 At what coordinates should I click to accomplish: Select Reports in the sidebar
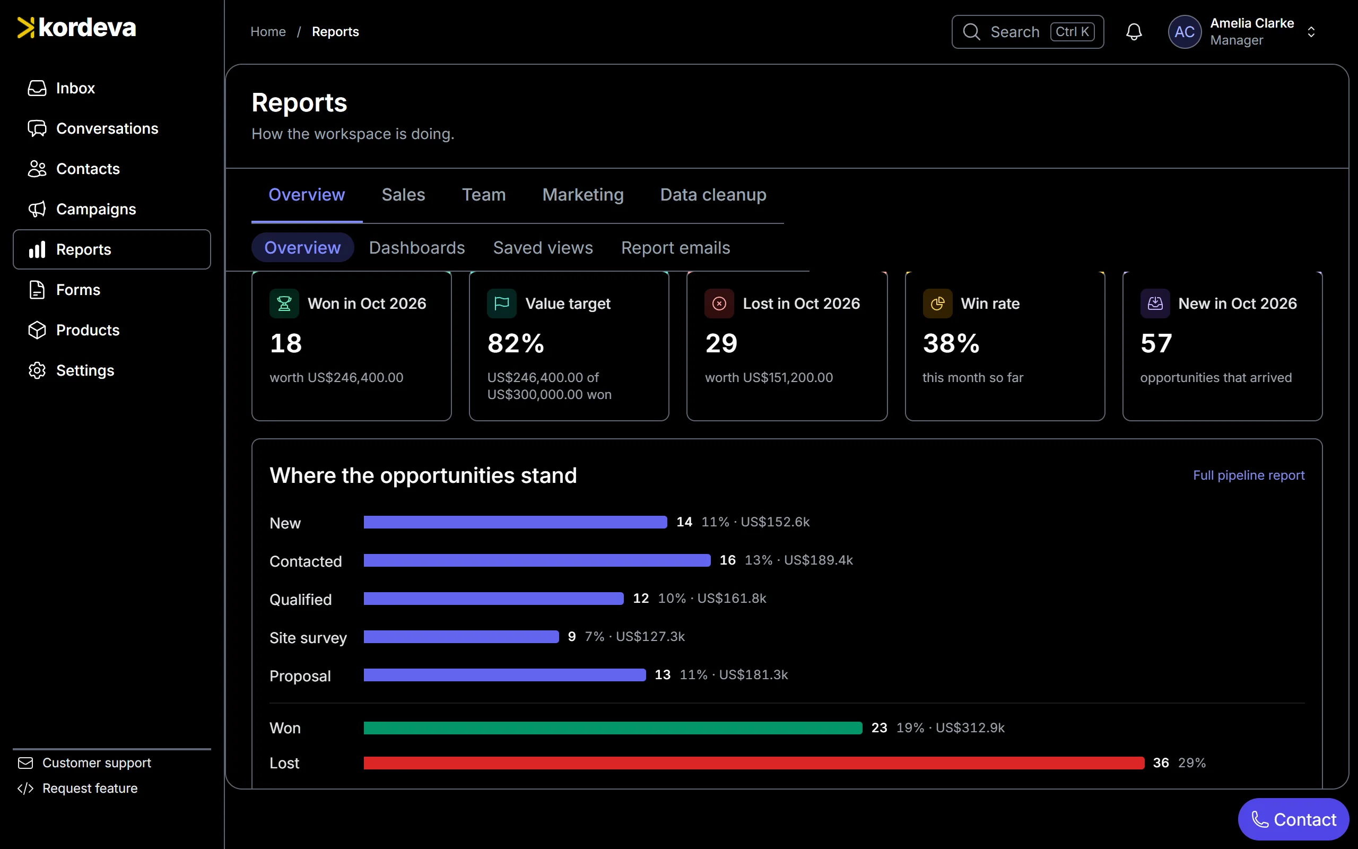tap(112, 249)
